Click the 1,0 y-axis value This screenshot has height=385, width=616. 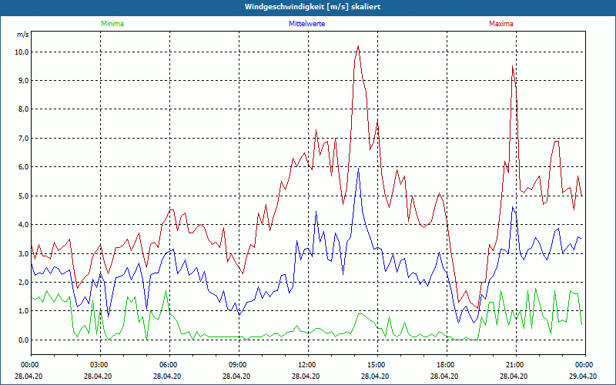tap(23, 311)
